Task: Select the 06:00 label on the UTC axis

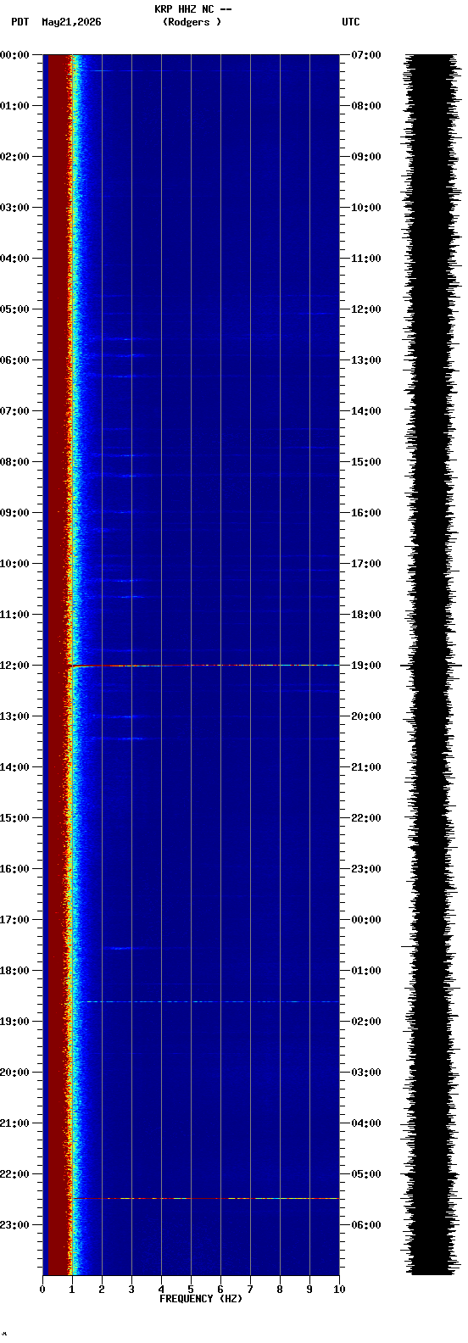Action: pos(366,1225)
